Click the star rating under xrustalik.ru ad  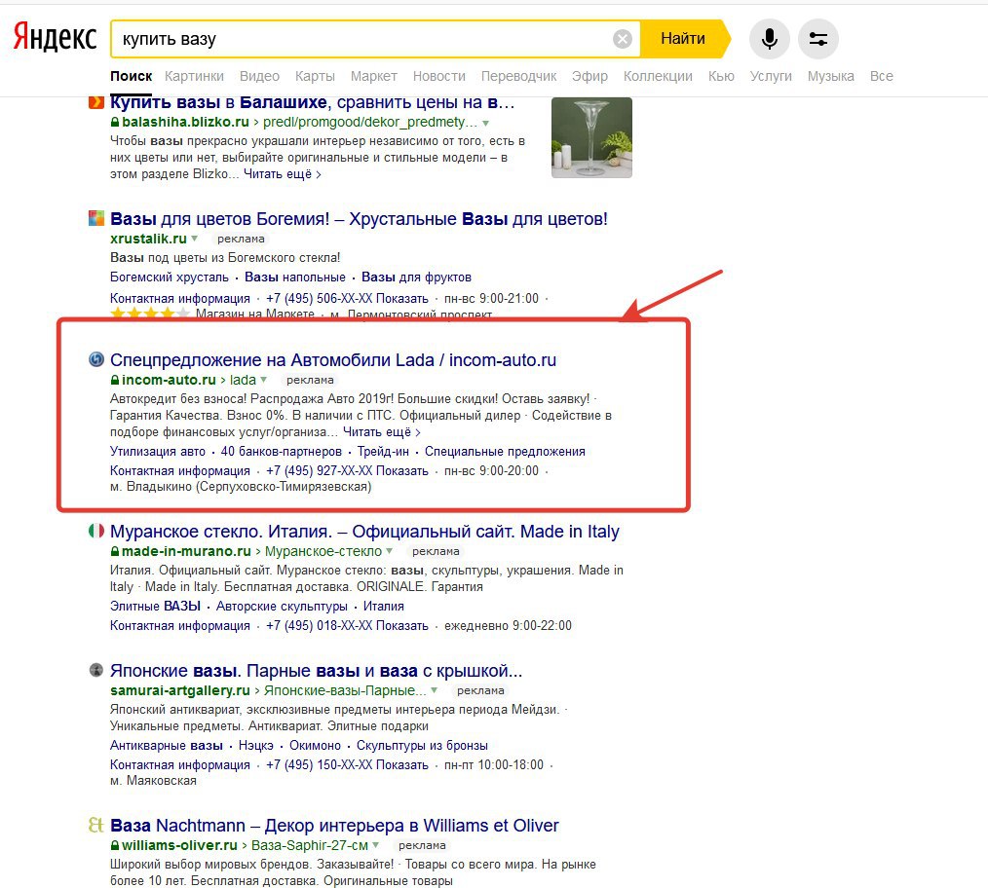point(149,314)
